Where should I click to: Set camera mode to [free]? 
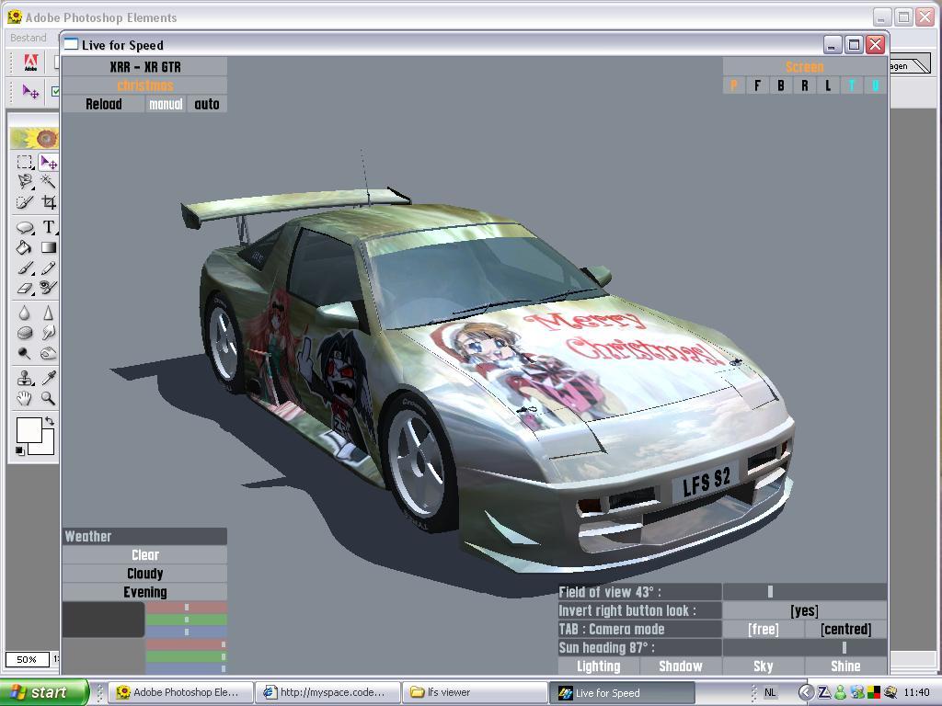(x=763, y=629)
